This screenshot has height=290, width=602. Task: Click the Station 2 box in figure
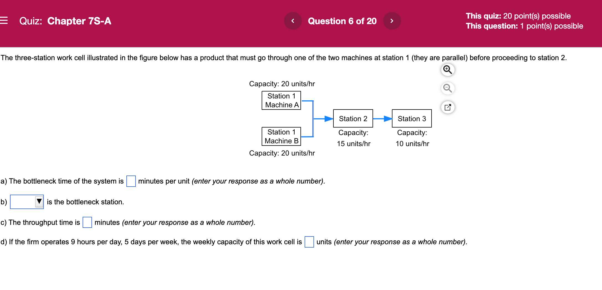(x=353, y=118)
